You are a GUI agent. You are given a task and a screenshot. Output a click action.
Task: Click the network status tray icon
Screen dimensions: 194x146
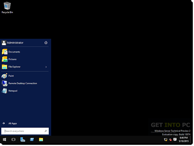tap(166, 140)
